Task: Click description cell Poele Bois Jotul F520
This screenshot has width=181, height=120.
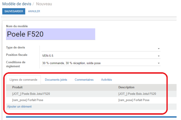Action: tap(137, 94)
